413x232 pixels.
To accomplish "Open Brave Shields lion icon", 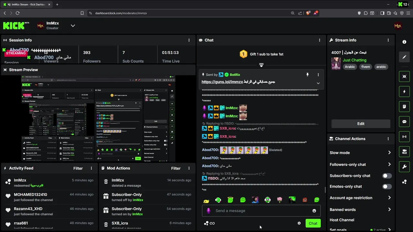I will tap(308, 13).
